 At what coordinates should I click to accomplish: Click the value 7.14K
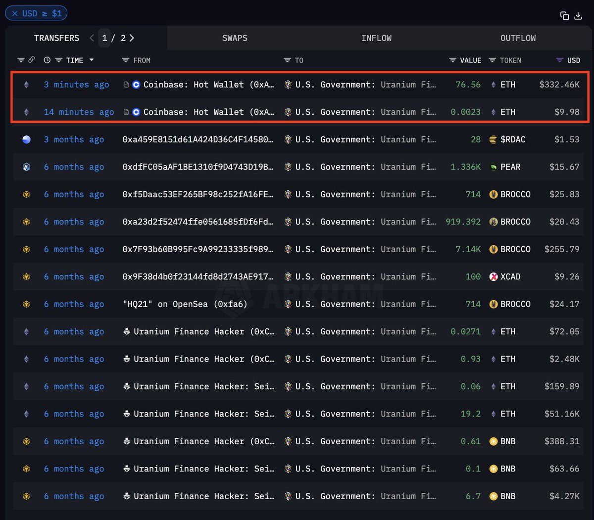468,250
